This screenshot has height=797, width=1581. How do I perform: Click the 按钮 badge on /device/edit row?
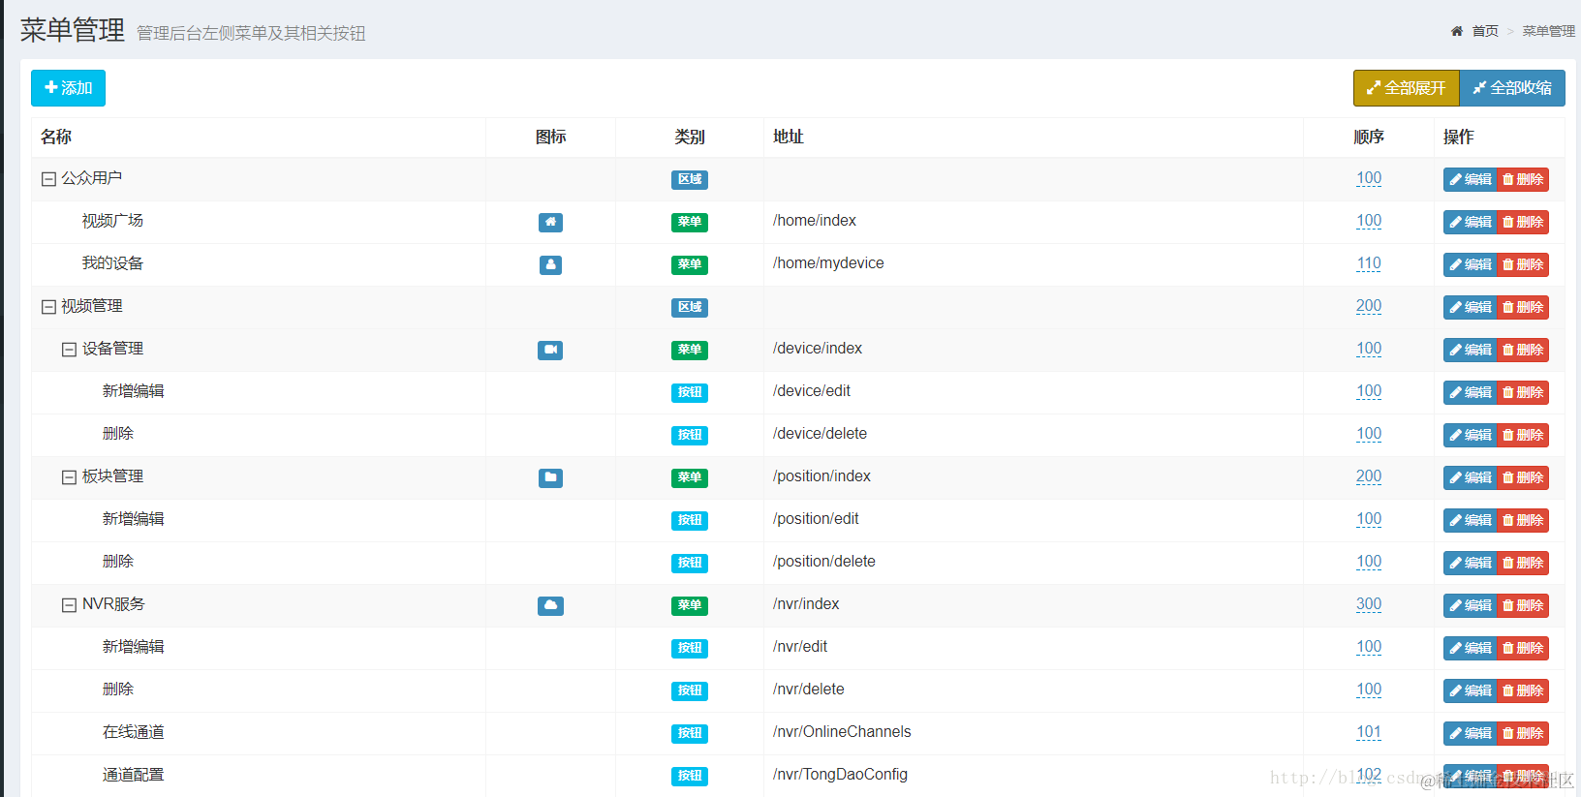pyautogui.click(x=690, y=392)
